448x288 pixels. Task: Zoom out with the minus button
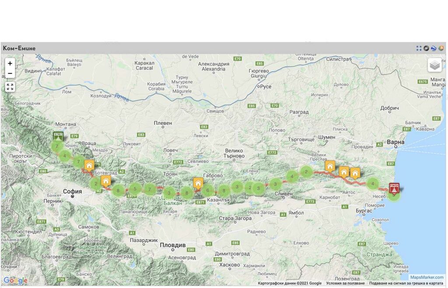click(10, 73)
